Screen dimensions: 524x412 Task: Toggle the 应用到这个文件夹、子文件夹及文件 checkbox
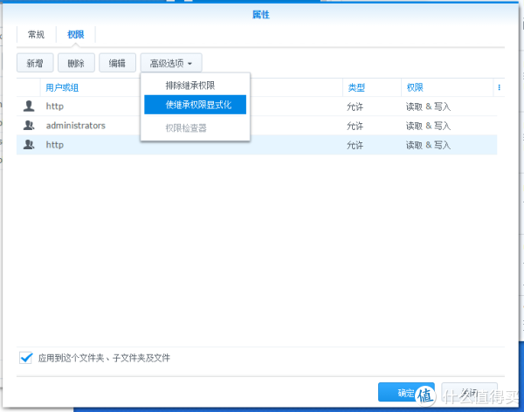click(x=25, y=358)
